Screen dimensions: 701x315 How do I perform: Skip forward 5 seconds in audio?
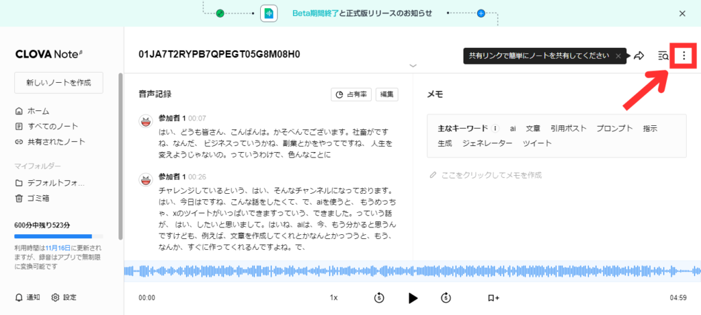coord(446,298)
